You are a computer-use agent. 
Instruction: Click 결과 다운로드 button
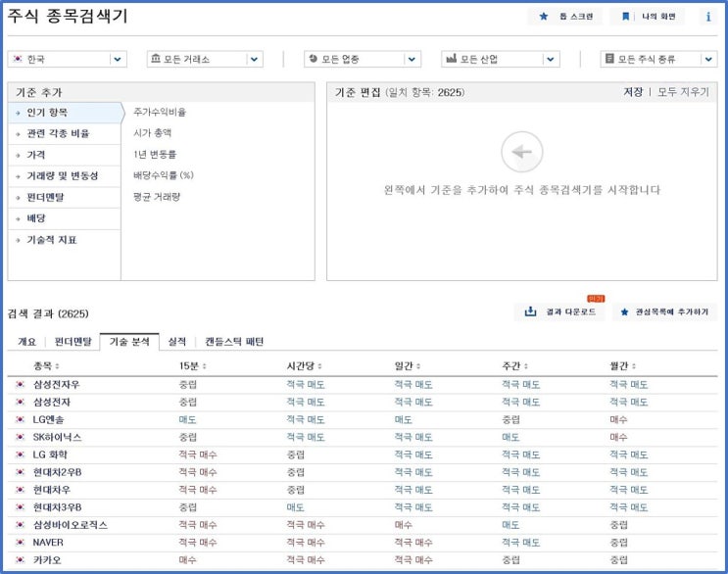coord(559,311)
